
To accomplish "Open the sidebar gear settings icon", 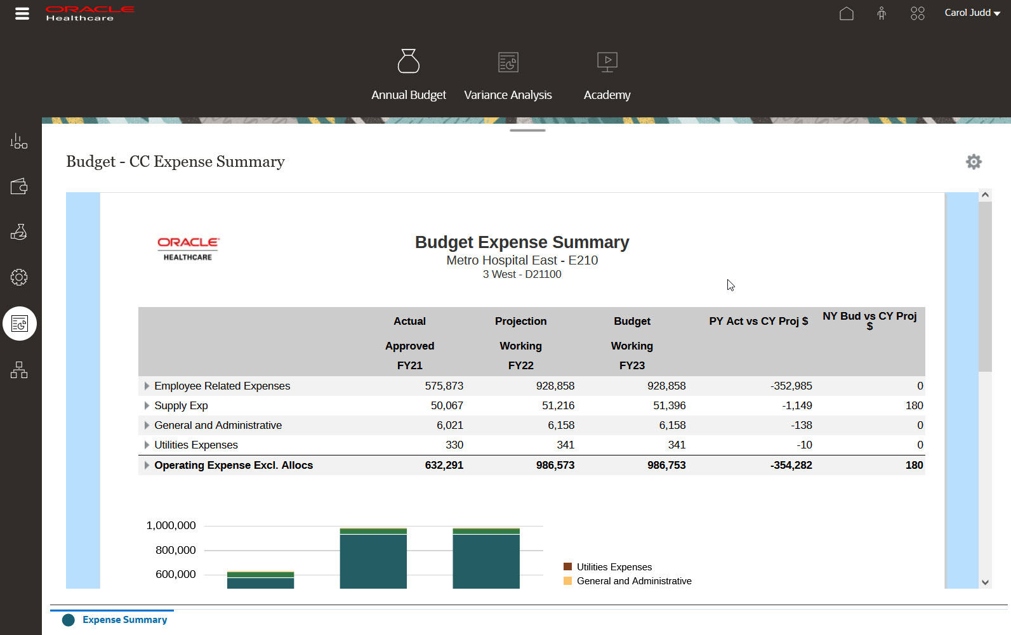I will pos(19,277).
